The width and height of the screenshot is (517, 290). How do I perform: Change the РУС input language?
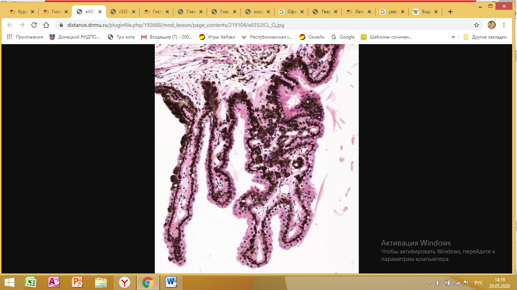[x=479, y=282]
